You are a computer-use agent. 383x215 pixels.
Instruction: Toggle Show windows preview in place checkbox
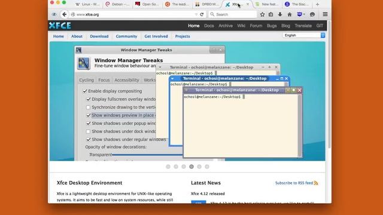89,115
